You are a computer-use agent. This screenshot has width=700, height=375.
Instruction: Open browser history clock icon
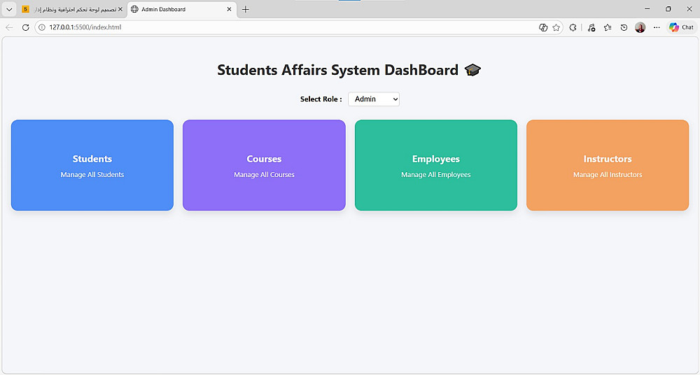pos(624,27)
